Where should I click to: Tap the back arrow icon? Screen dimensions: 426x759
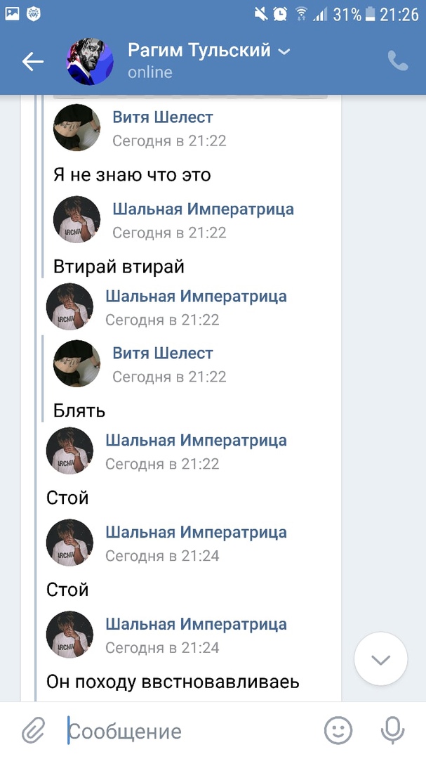32,62
